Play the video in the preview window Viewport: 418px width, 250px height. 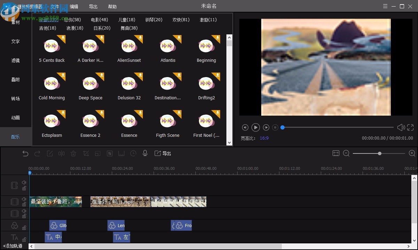pos(255,127)
